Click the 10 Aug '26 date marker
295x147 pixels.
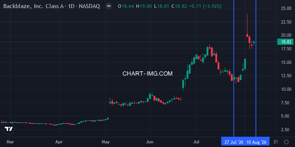tap(256, 142)
